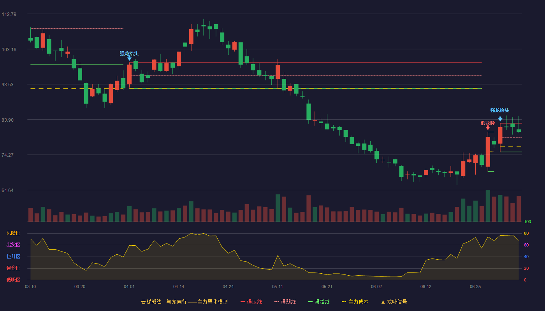Click the 112.79 price axis label
This screenshot has height=311, width=545.
coord(9,14)
